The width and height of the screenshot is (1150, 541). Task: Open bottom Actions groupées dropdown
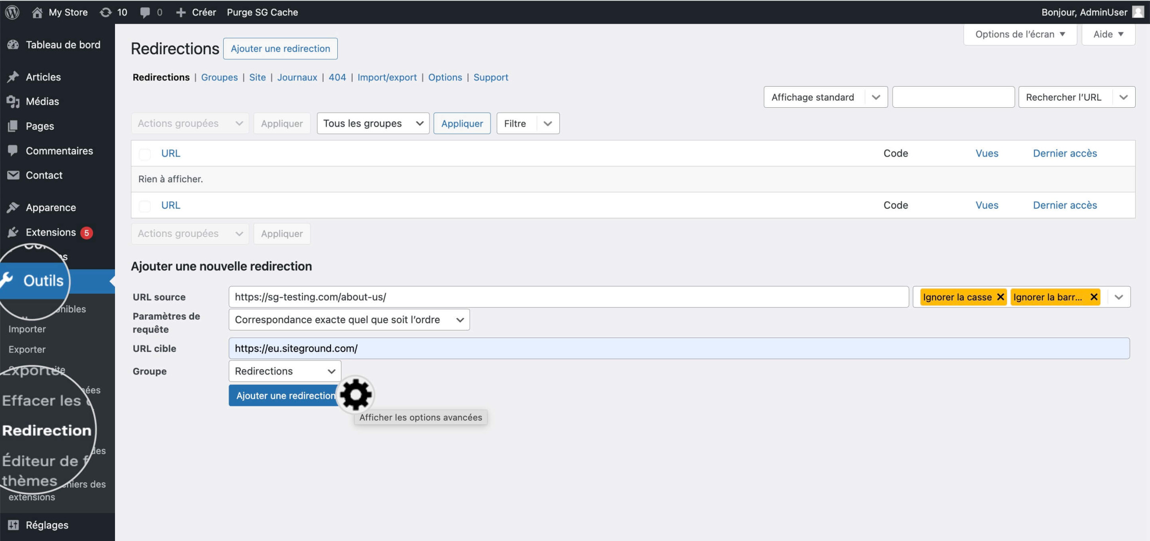(x=190, y=233)
